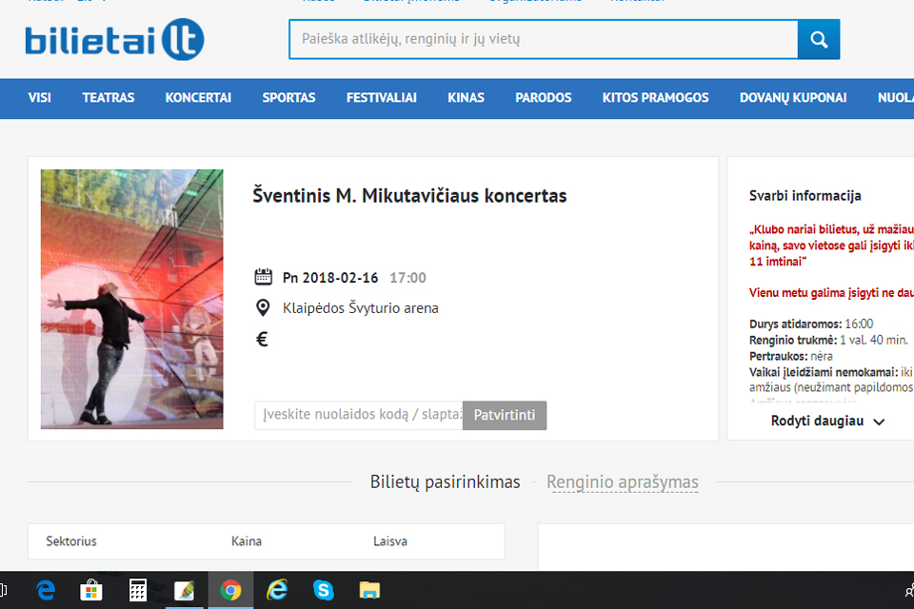The image size is (914, 609).
Task: Open File Explorer from the taskbar
Action: (x=369, y=591)
